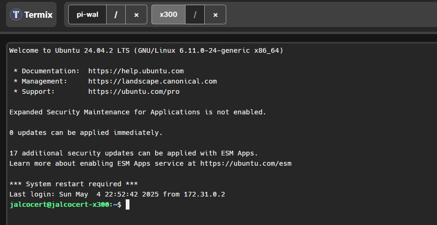Click the split-view slash on x300 tab
The height and width of the screenshot is (225, 437).
195,14
